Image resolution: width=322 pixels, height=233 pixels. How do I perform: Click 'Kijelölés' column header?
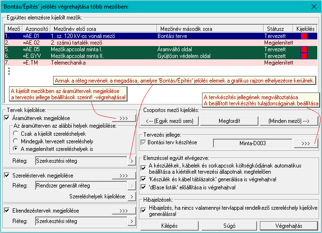[x=305, y=29]
